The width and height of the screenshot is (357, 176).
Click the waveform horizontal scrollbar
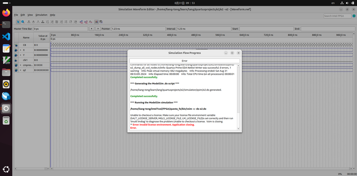click(202, 169)
